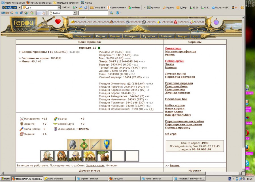The width and height of the screenshot is (255, 182).
Task: Click the green amulet artifact icon
Action: 84,144
